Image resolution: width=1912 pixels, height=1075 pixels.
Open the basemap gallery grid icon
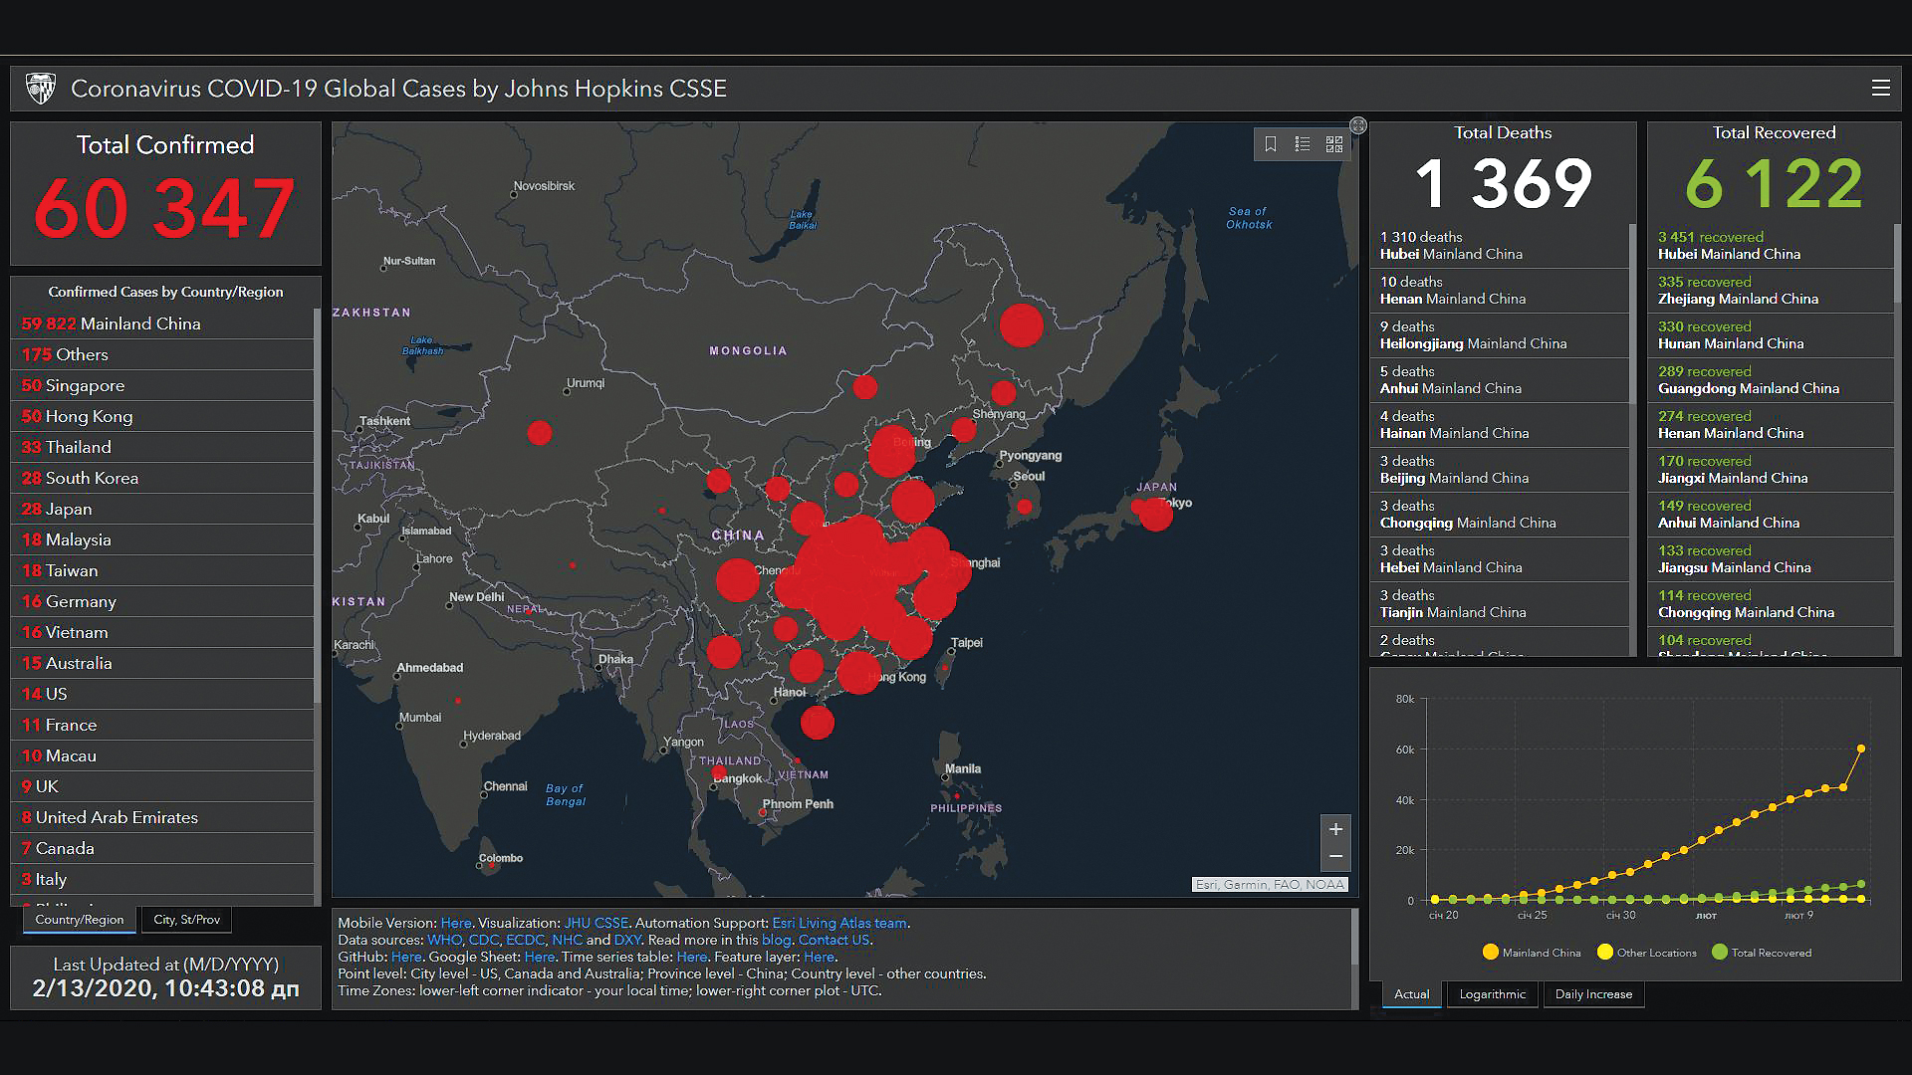1334,144
